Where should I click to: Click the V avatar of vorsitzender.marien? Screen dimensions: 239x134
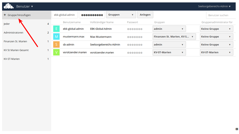click(x=56, y=52)
